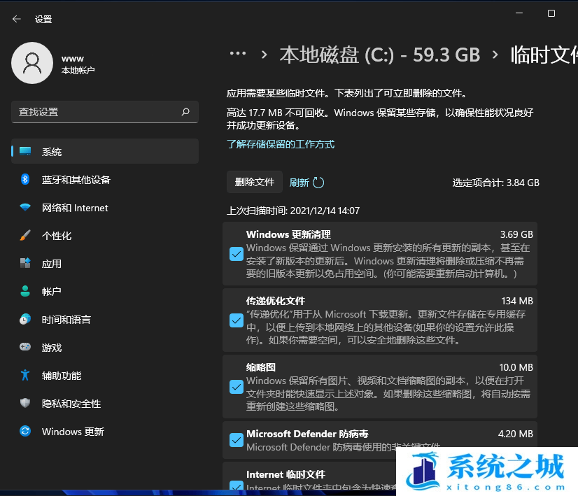Click the 网络和 Internet globe icon
The image size is (578, 496).
(26, 208)
